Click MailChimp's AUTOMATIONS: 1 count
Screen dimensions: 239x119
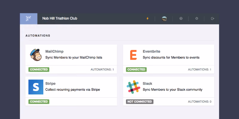[x=102, y=70]
